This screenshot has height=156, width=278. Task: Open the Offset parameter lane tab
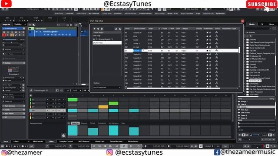click(93, 123)
